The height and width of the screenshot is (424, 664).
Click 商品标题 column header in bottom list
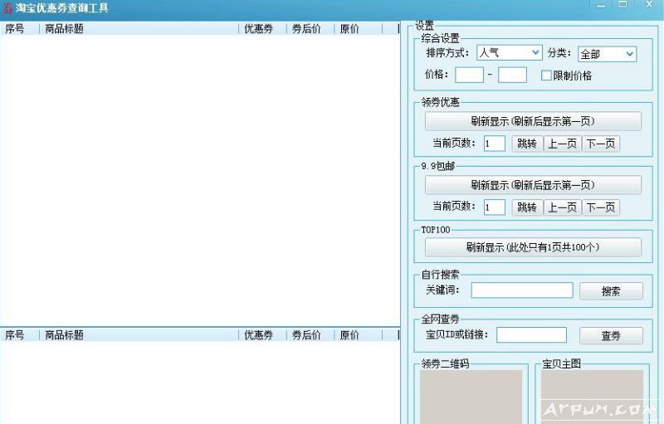point(139,334)
